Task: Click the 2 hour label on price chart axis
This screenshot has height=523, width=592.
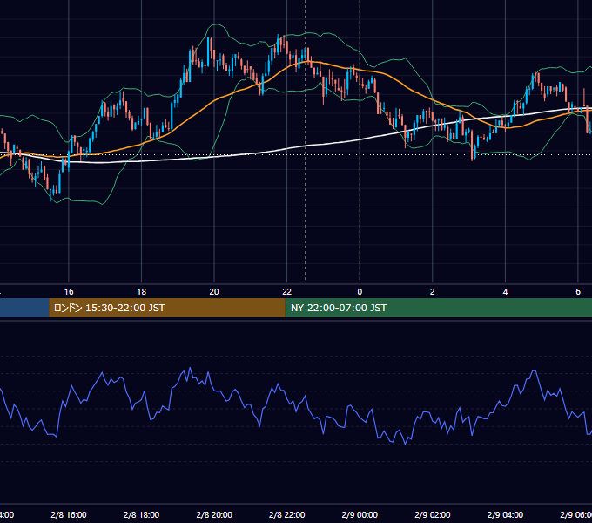Action: [433, 291]
